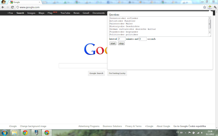218x136 pixels.
Task: Click the textarea resize grip corner
Action: (x=210, y=36)
